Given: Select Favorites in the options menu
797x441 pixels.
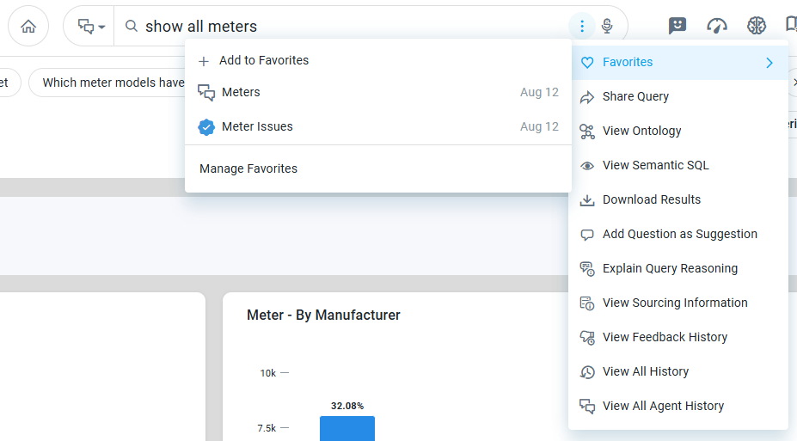Looking at the screenshot, I should [680, 63].
